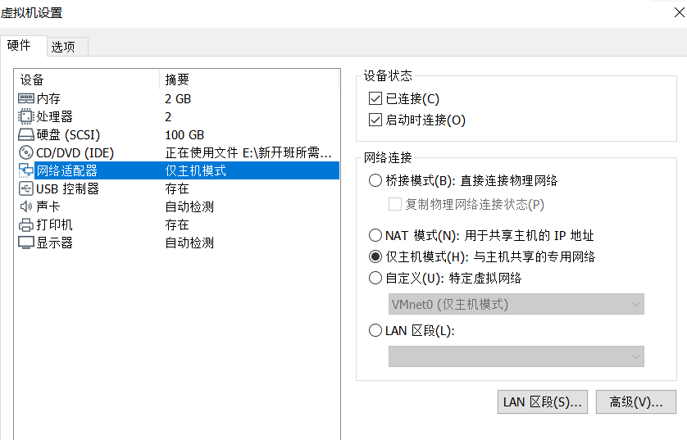Open 高级(V)... advanced settings button
The width and height of the screenshot is (687, 440).
[635, 401]
